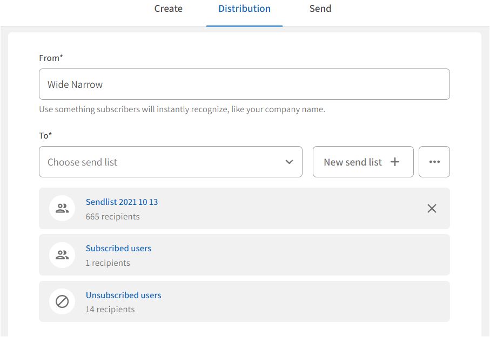Image resolution: width=490 pixels, height=337 pixels.
Task: Open the three-dot more options menu
Action: tap(434, 162)
